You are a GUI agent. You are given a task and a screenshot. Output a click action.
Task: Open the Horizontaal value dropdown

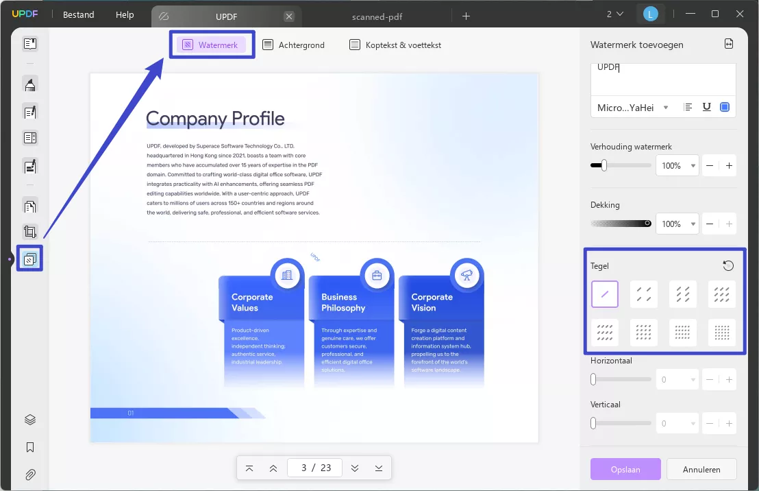(x=677, y=379)
